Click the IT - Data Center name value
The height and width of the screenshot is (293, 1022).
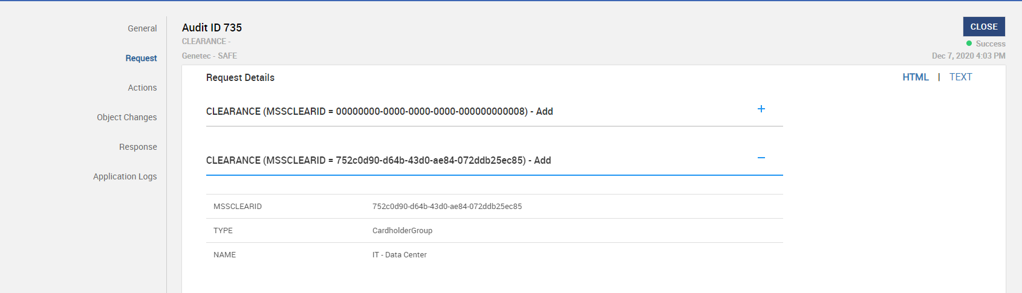pos(399,255)
